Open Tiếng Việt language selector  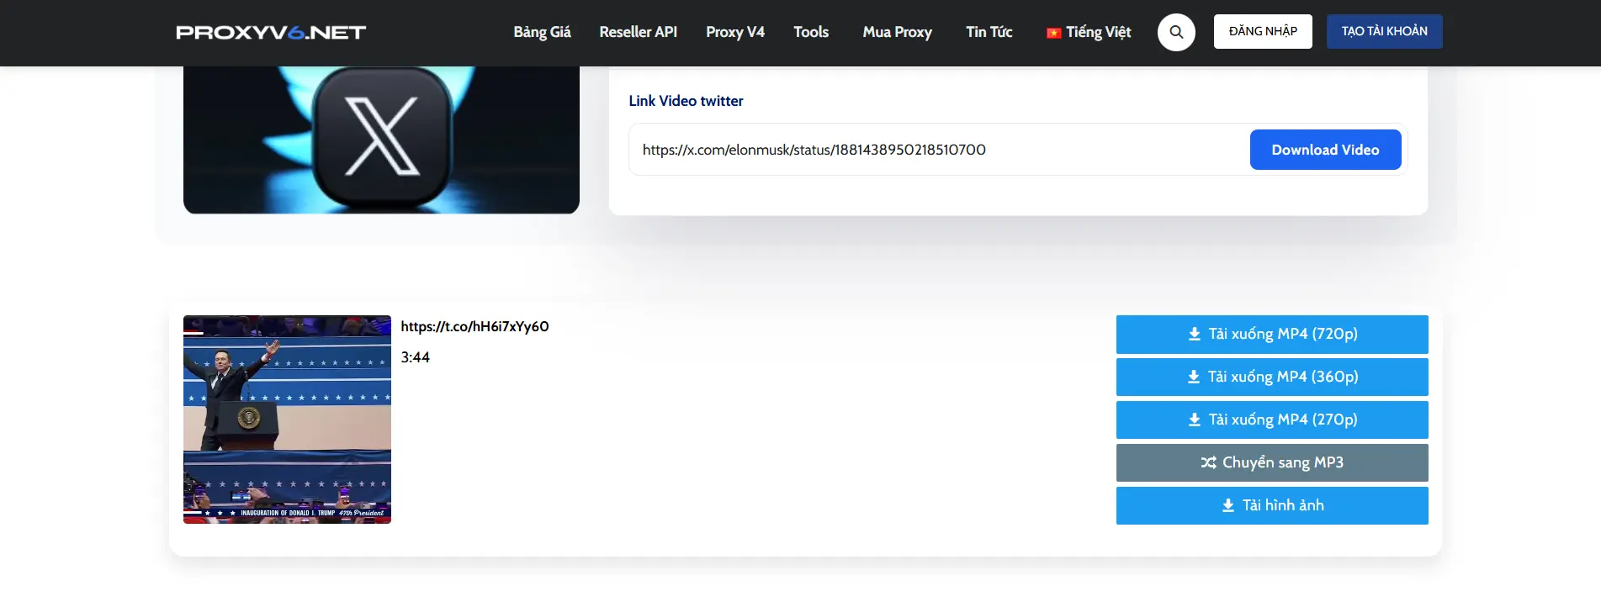tap(1089, 32)
